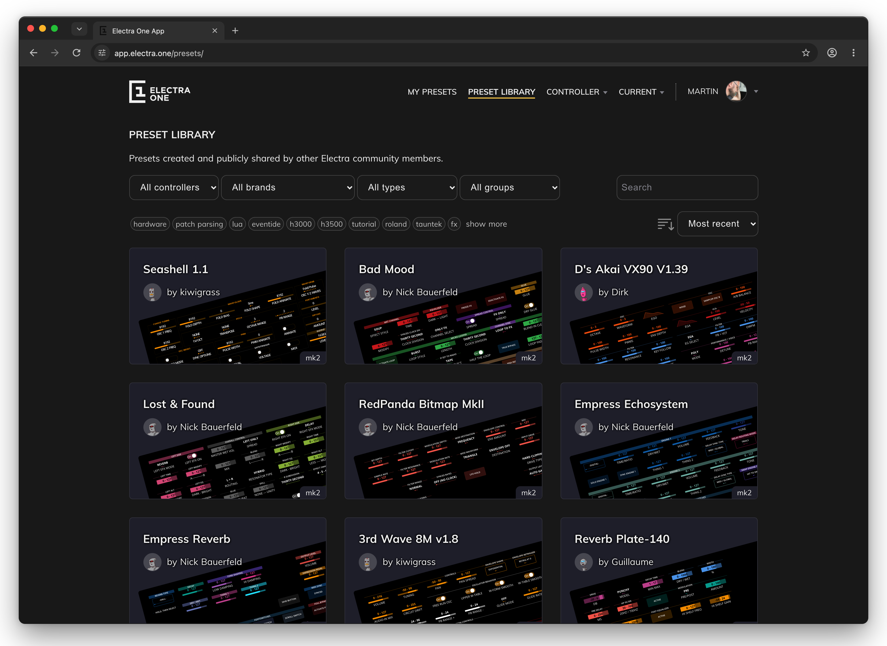Open the All types dropdown

pyautogui.click(x=407, y=187)
